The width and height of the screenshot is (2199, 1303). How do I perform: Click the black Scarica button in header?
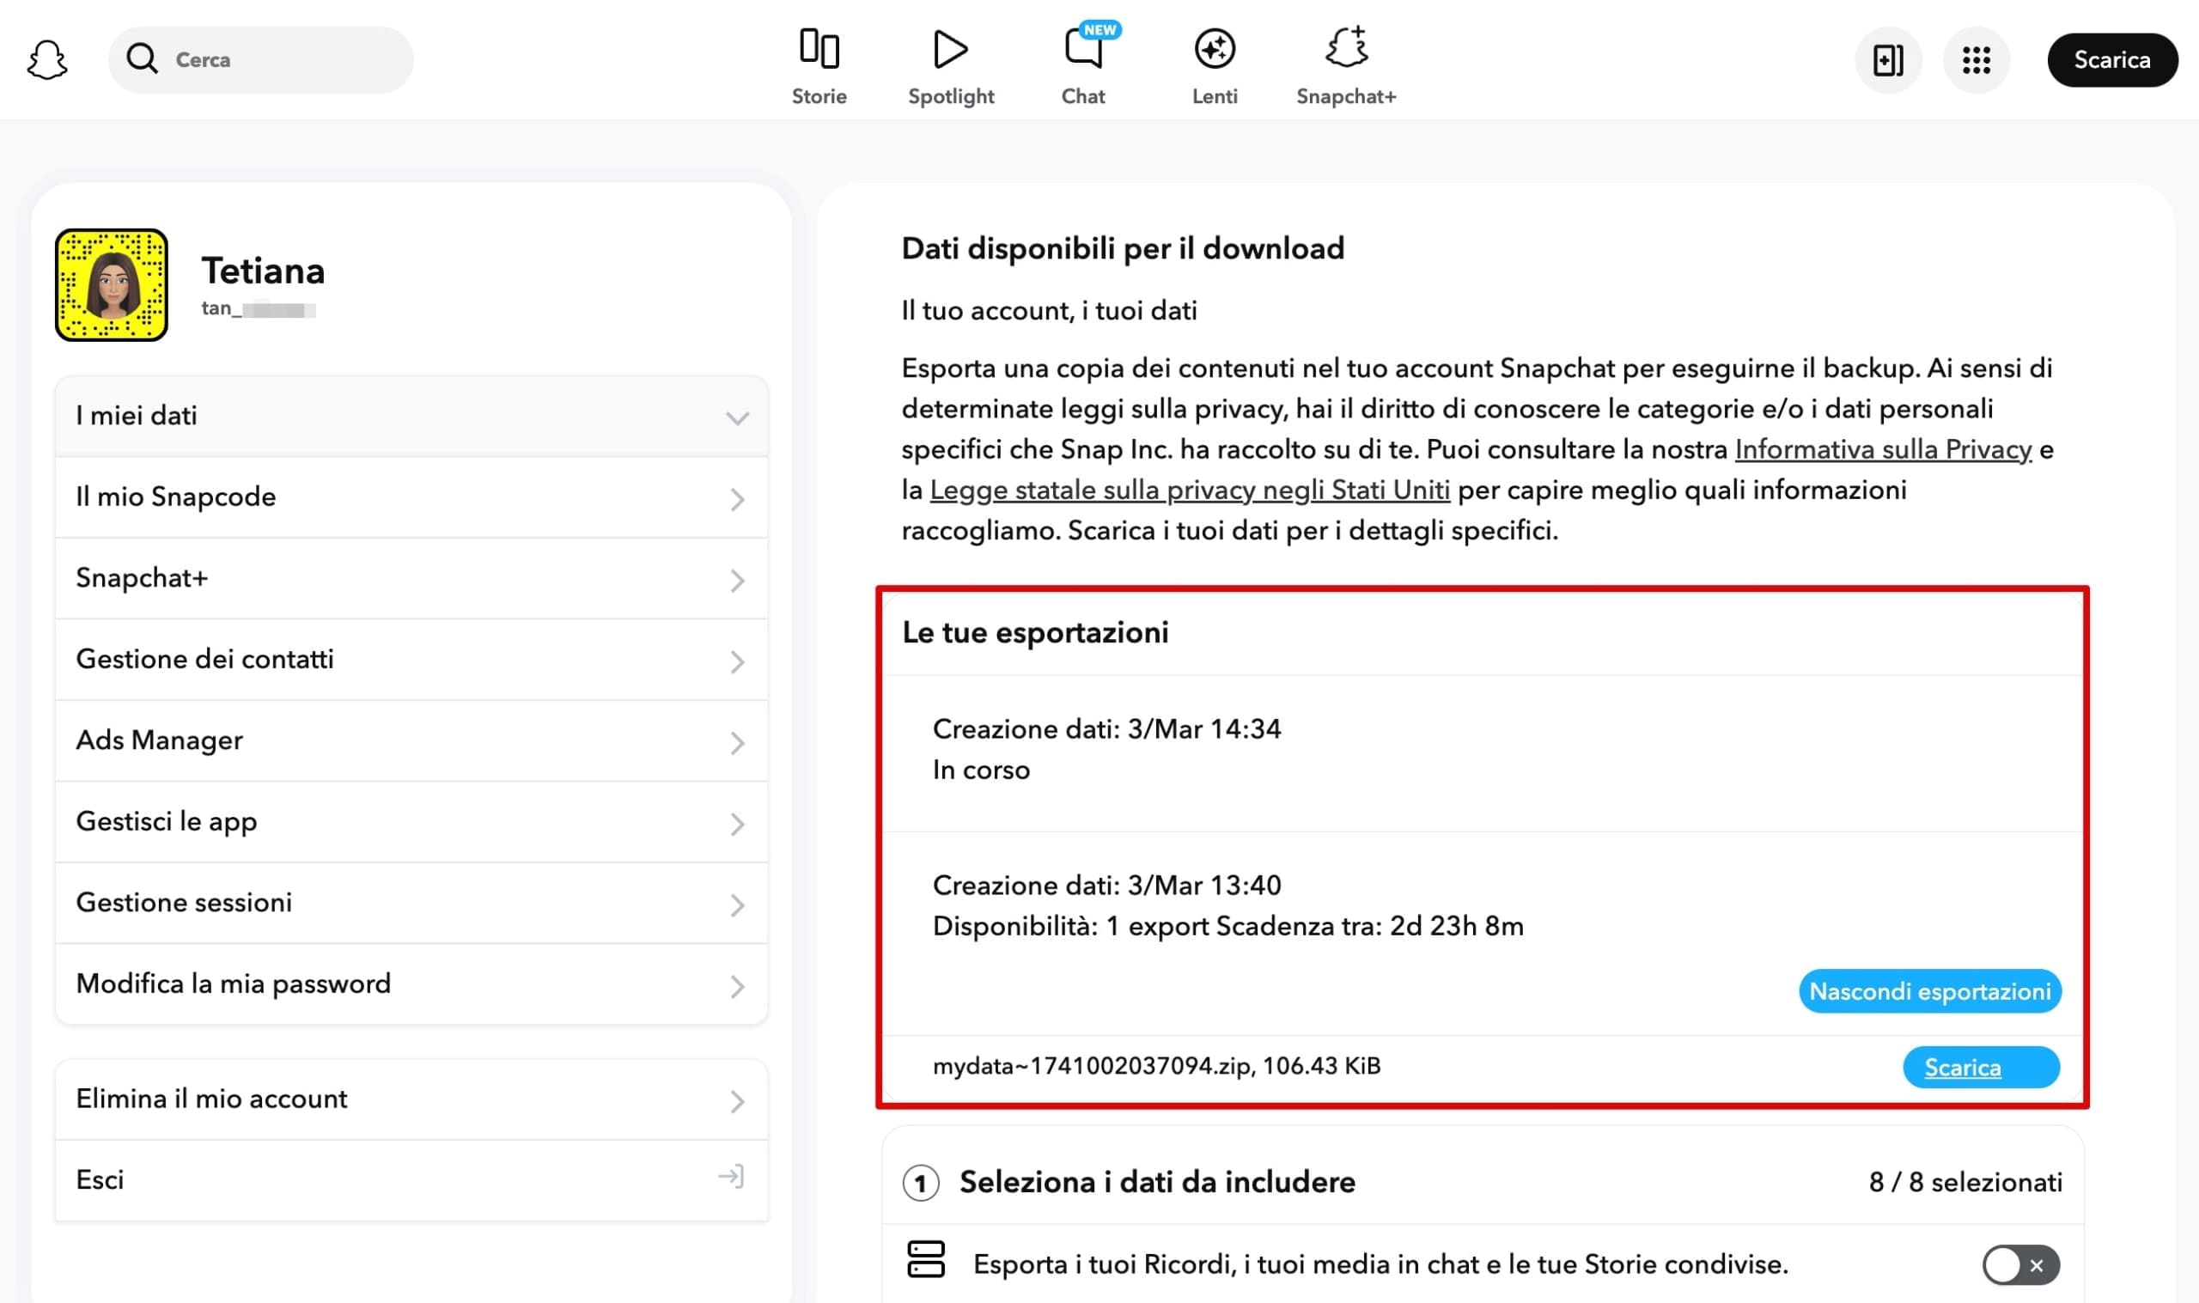[x=2112, y=60]
